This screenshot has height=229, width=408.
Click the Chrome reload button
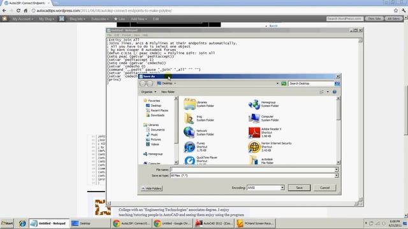click(18, 11)
